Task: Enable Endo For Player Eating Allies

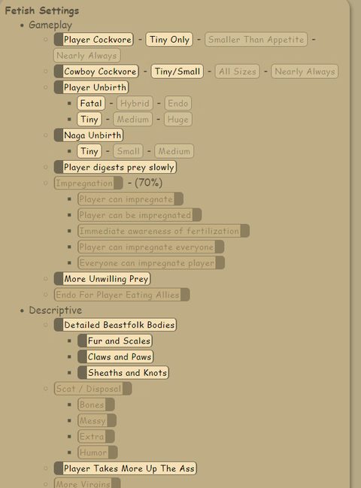Action: 122,295
